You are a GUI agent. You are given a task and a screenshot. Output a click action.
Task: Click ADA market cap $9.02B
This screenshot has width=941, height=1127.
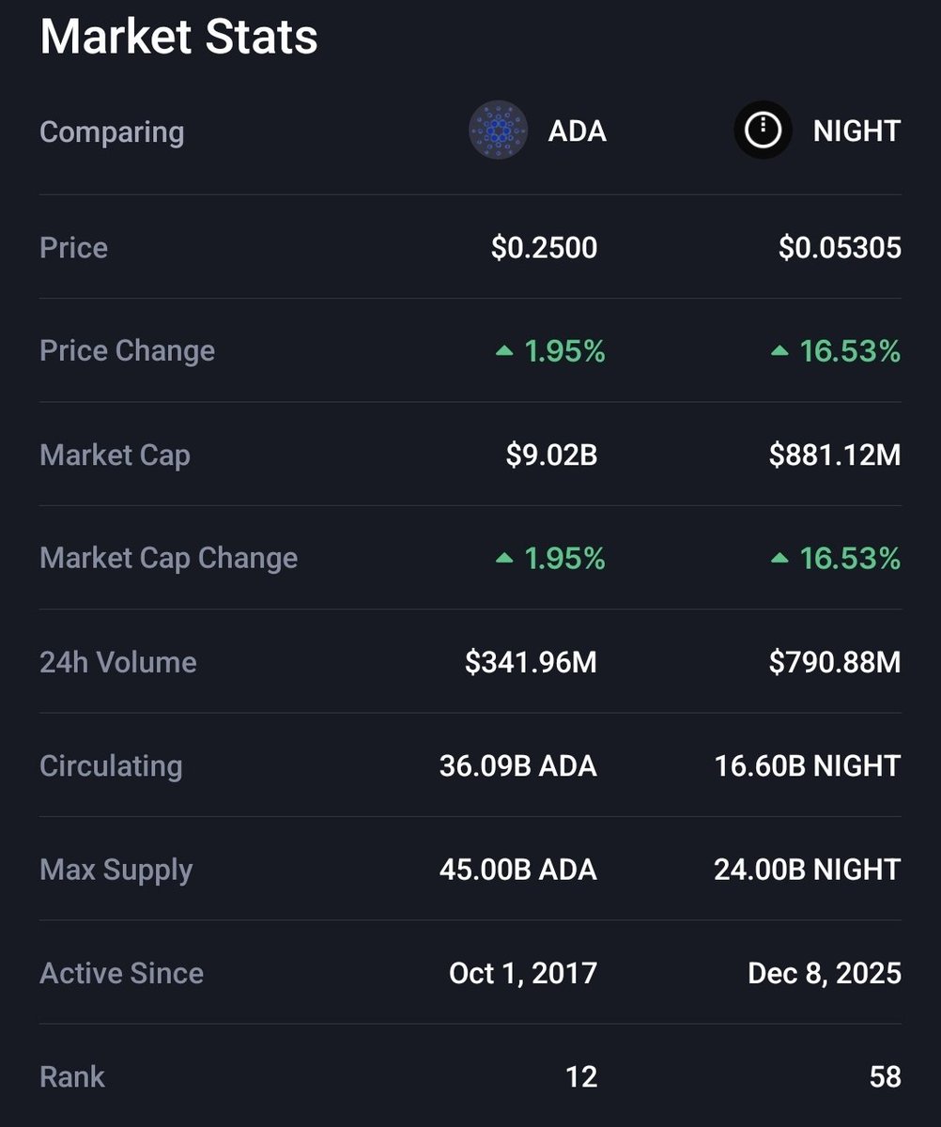(x=551, y=455)
